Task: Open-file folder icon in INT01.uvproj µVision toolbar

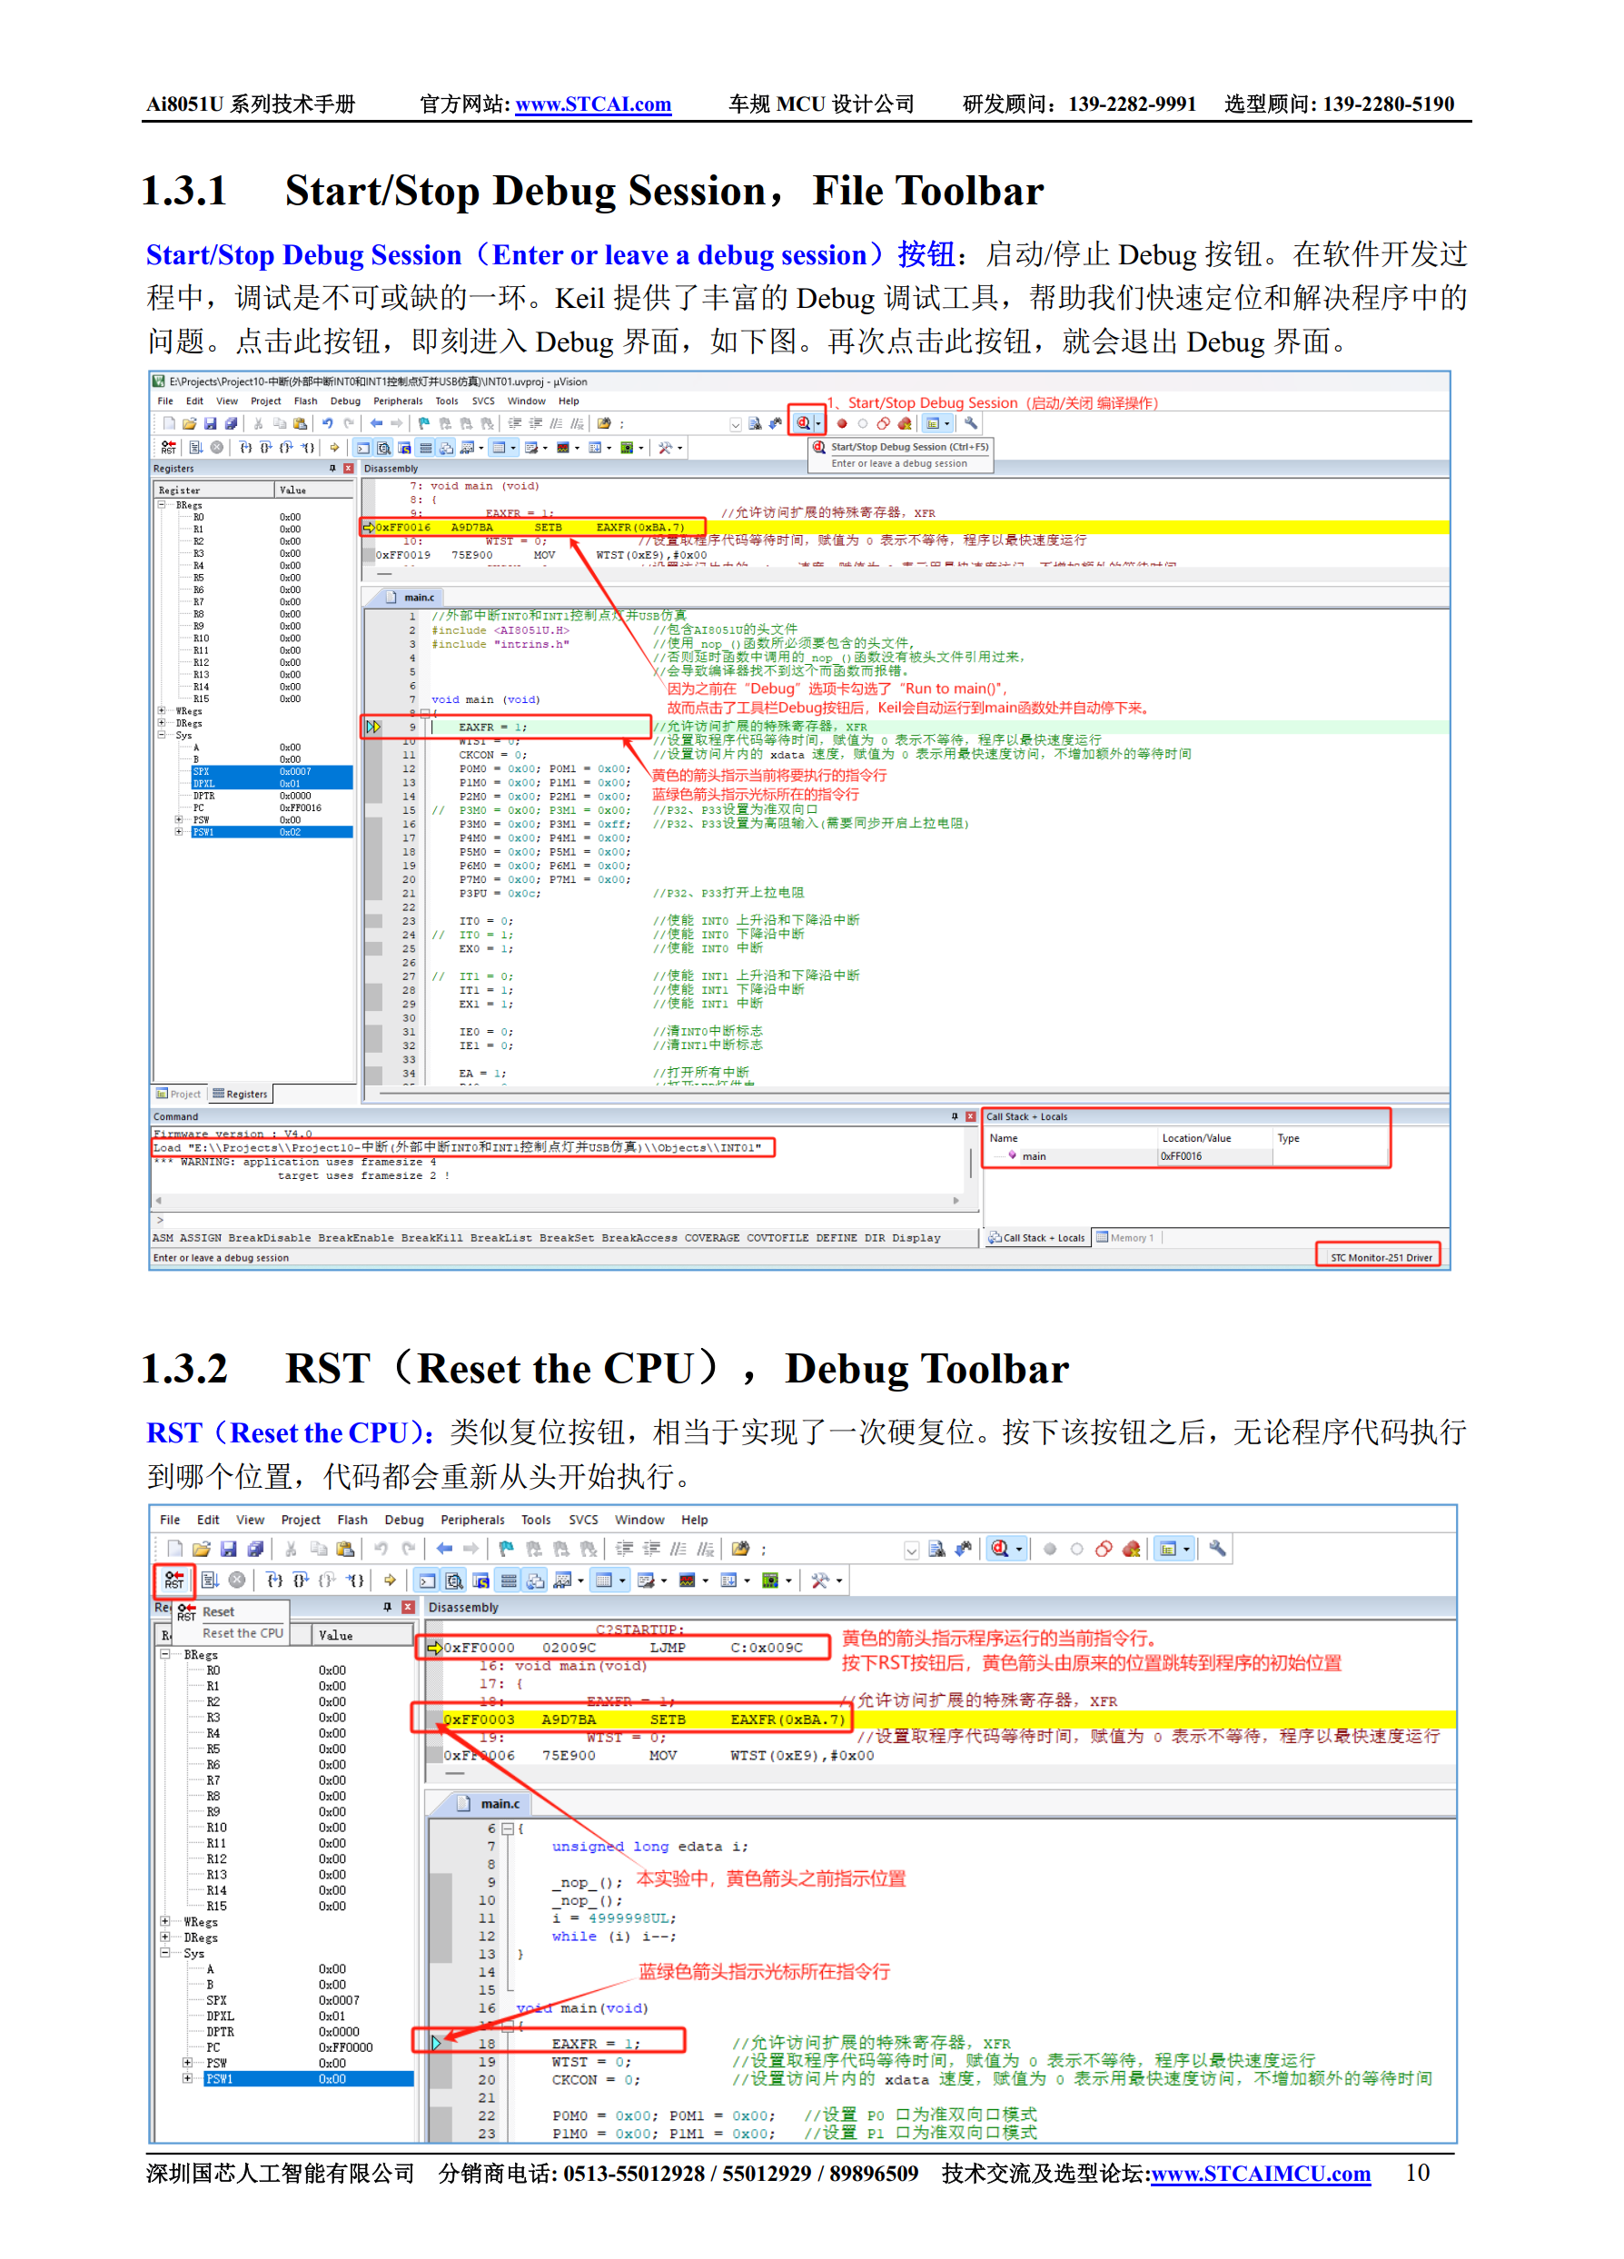Action: [x=189, y=423]
